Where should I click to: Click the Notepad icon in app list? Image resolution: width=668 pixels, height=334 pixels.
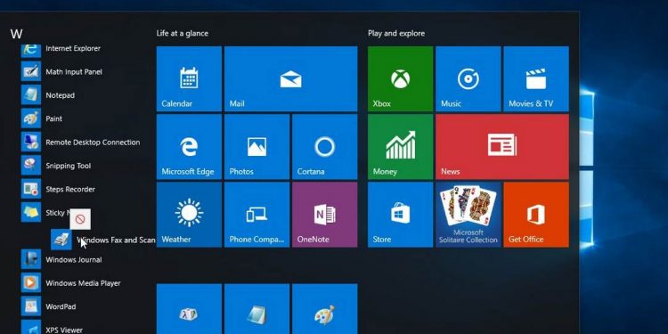tap(31, 94)
